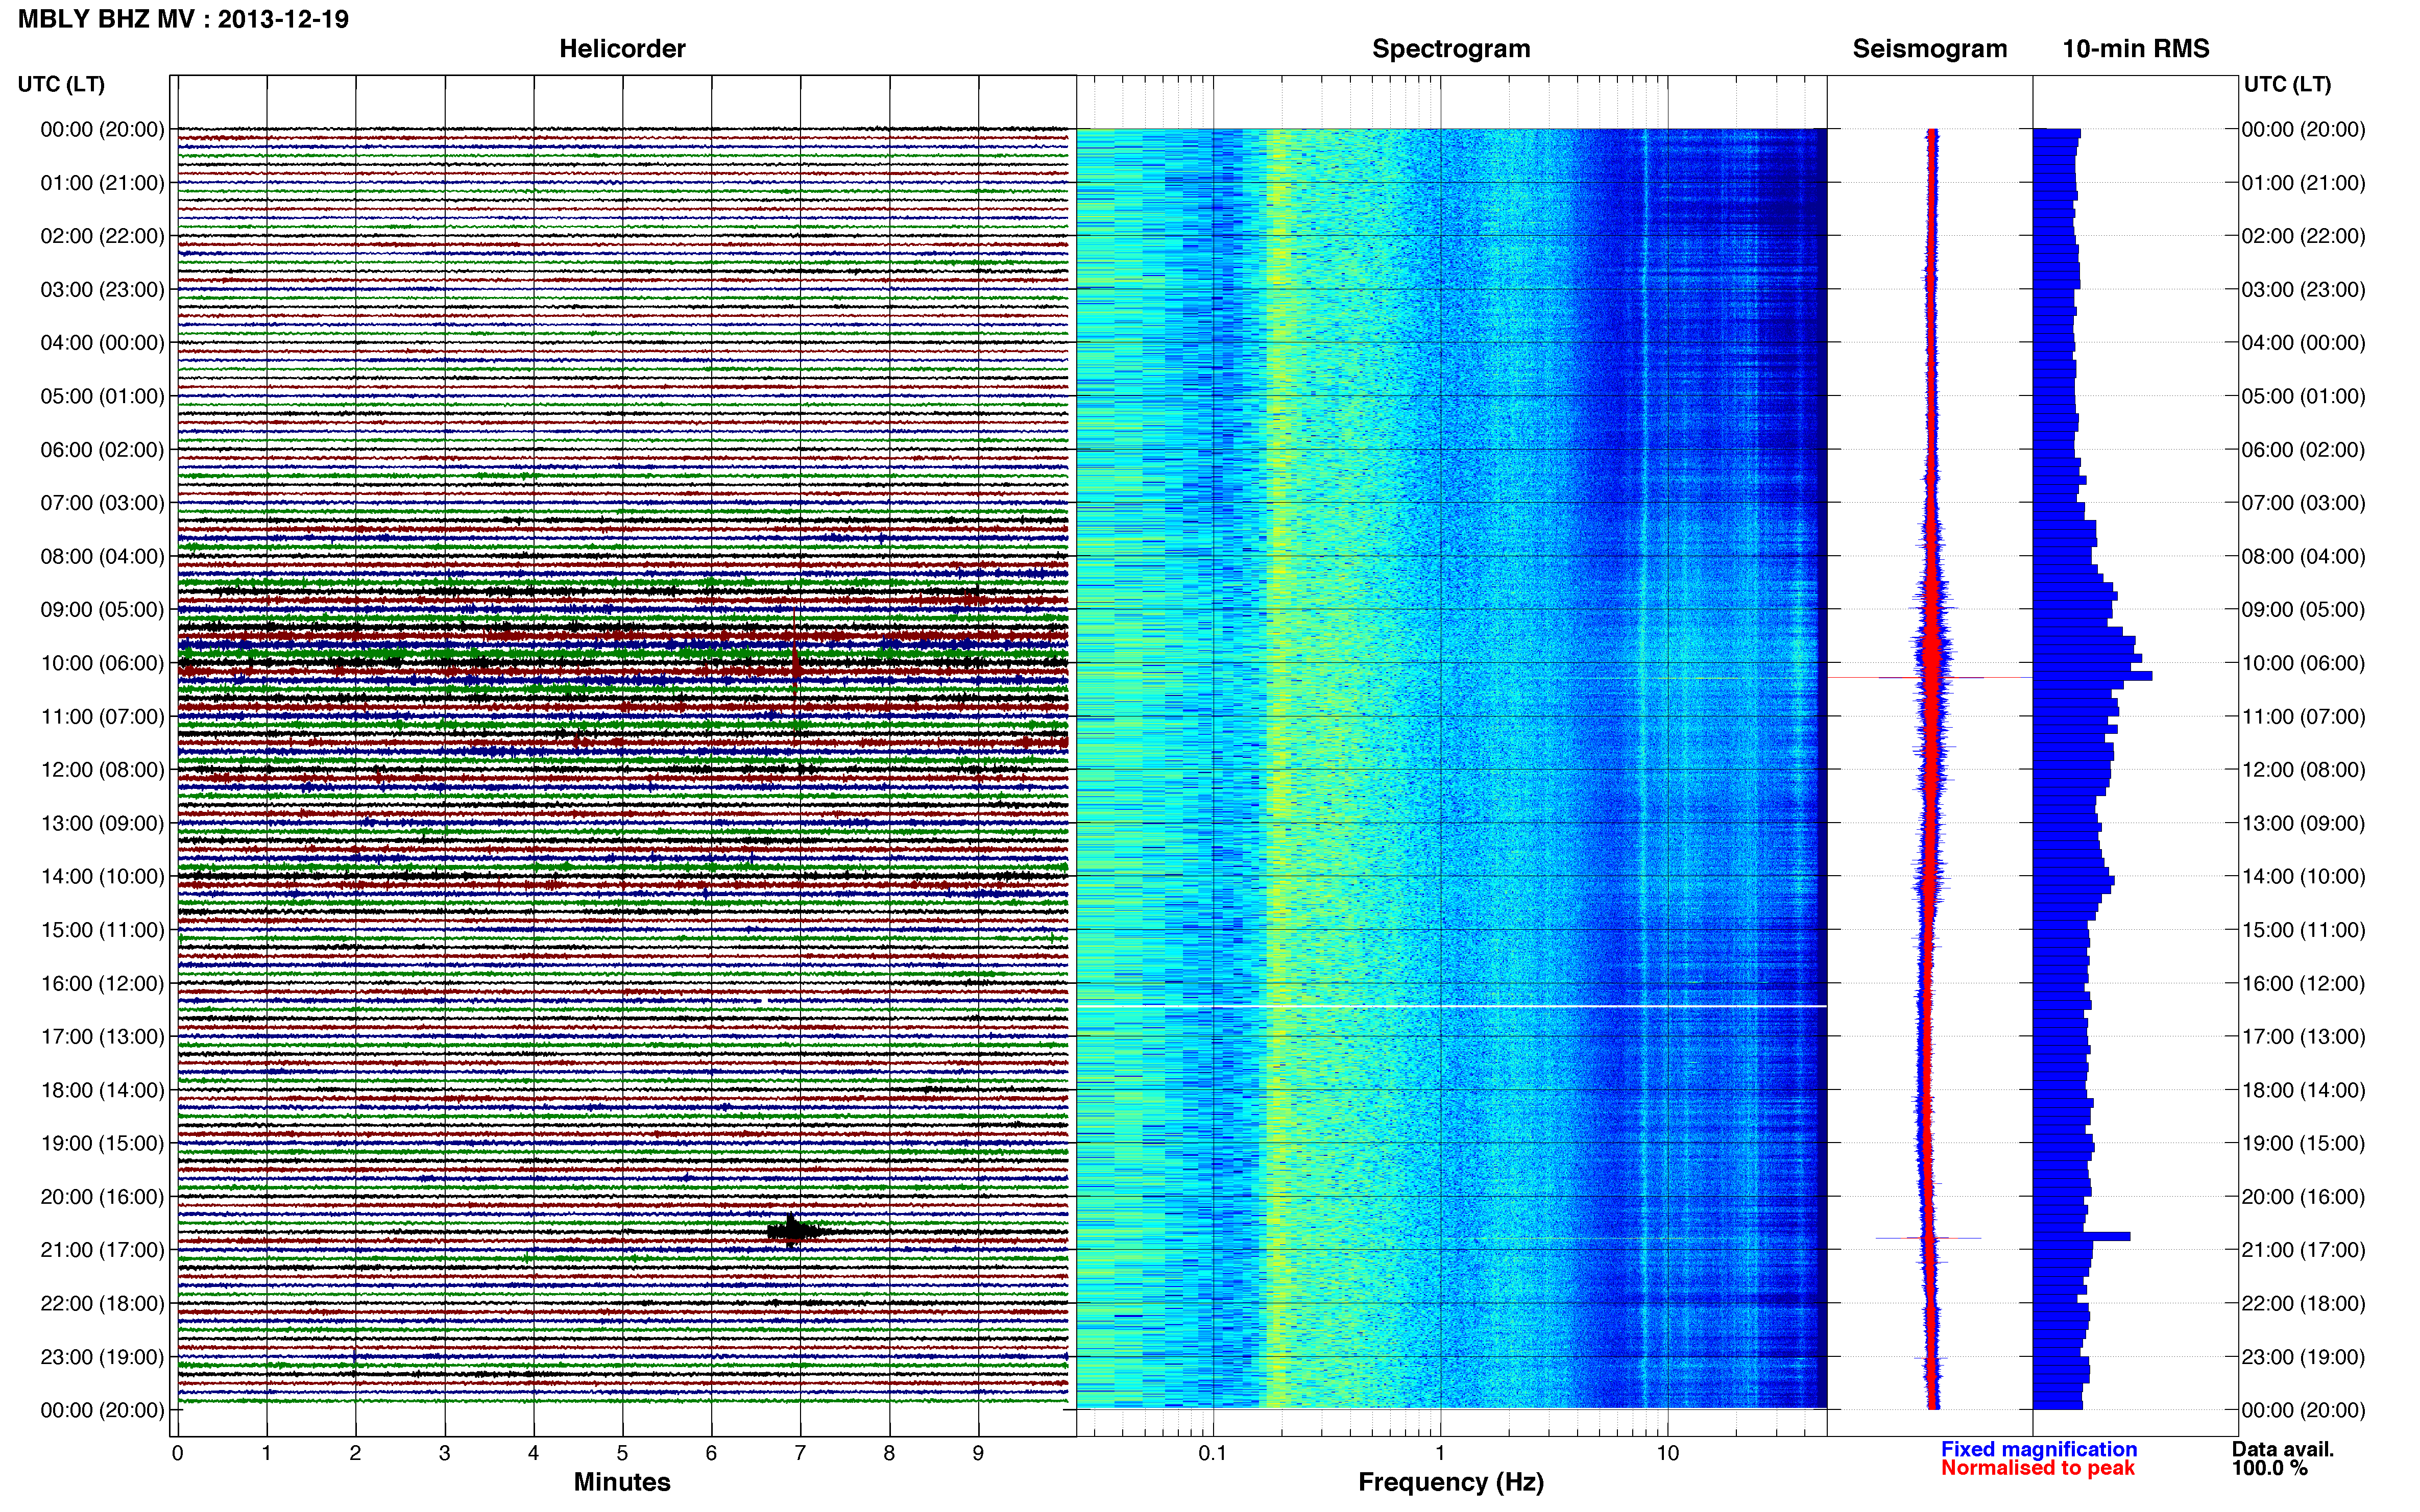
Task: Click the 0 tick on Minutes axis
Action: click(178, 1453)
